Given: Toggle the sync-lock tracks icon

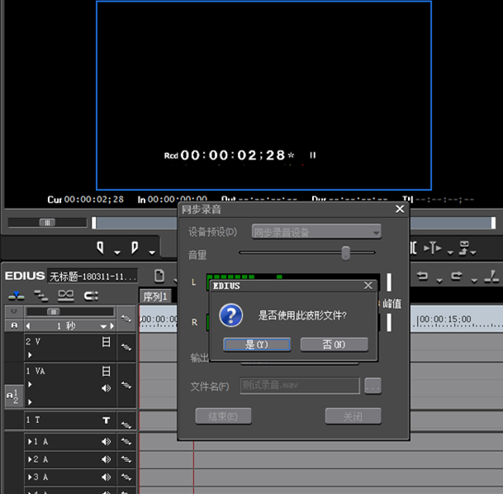Looking at the screenshot, I should click(41, 296).
